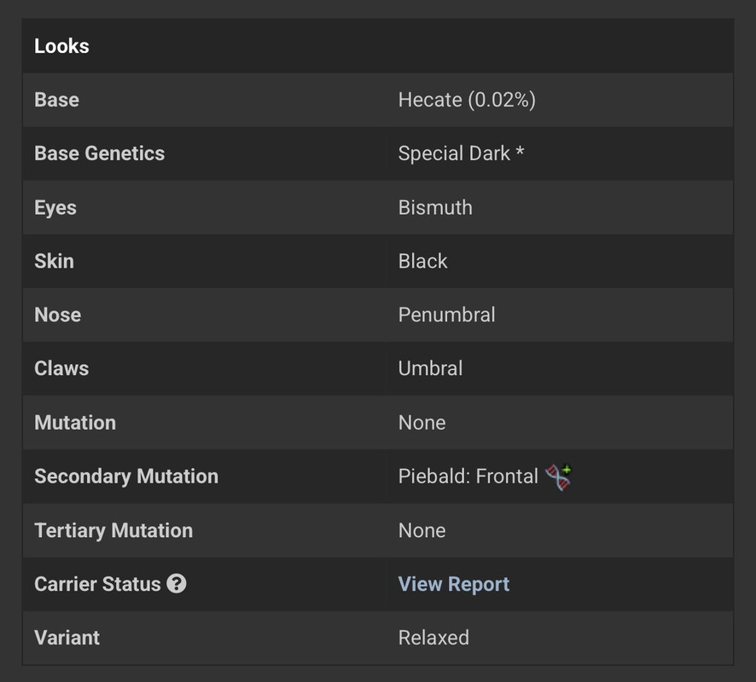Viewport: 756px width, 682px height.
Task: Click the Piebald: Frontal mutation text
Action: pyautogui.click(x=468, y=477)
